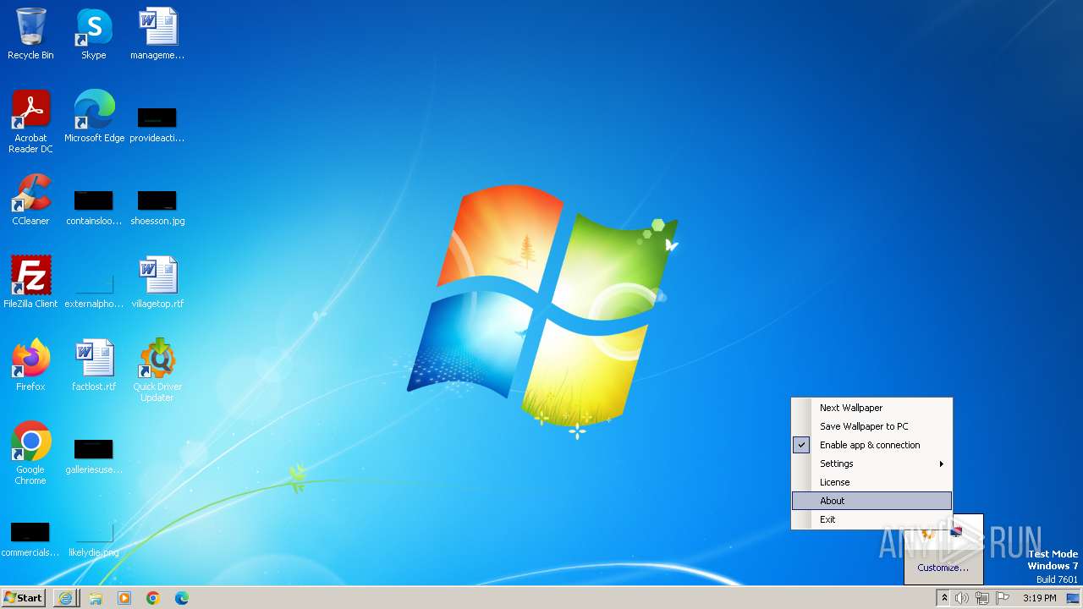The image size is (1083, 609).
Task: Launch Microsoft Edge desktop shortcut
Action: click(x=94, y=116)
